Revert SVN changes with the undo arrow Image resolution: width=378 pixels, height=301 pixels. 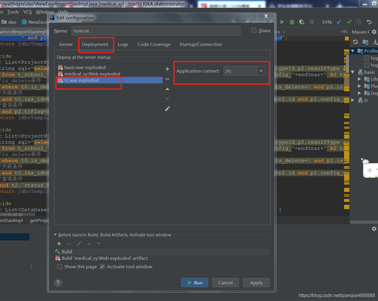pyautogui.click(x=369, y=22)
